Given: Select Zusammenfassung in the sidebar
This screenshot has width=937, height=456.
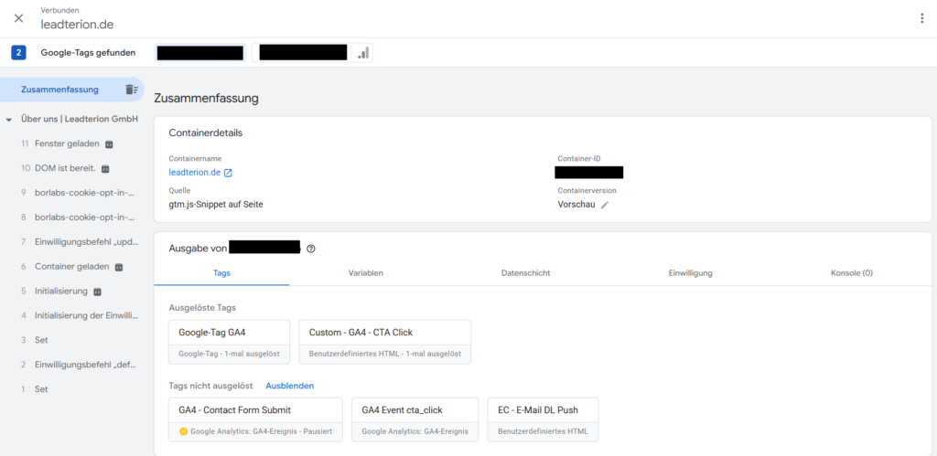Looking at the screenshot, I should click(59, 90).
